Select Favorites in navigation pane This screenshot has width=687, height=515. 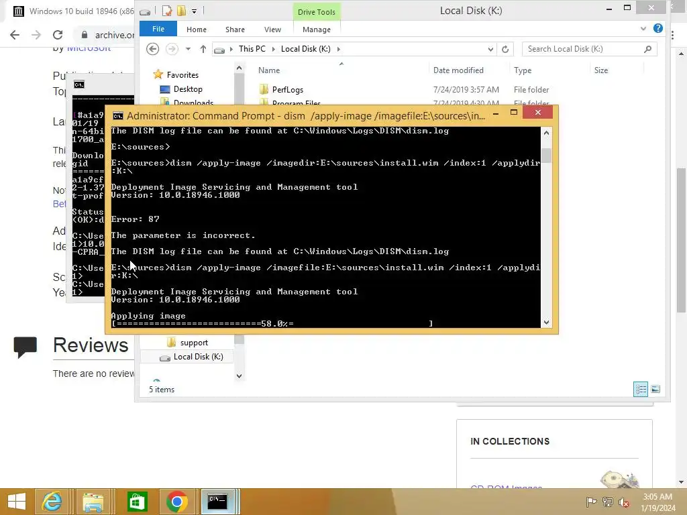[182, 75]
